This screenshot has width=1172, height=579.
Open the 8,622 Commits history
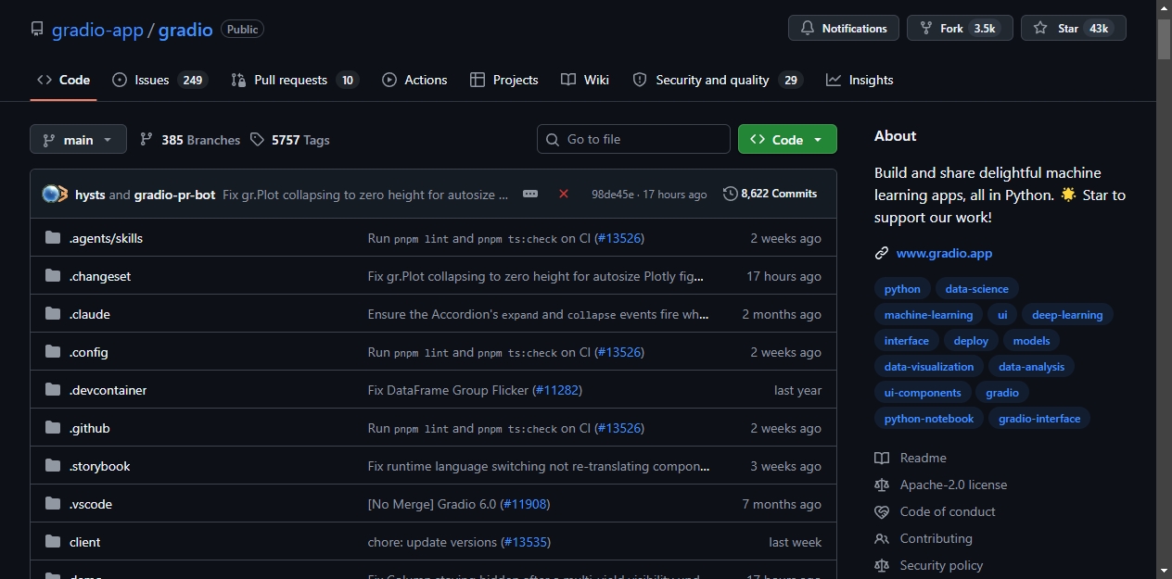[771, 194]
